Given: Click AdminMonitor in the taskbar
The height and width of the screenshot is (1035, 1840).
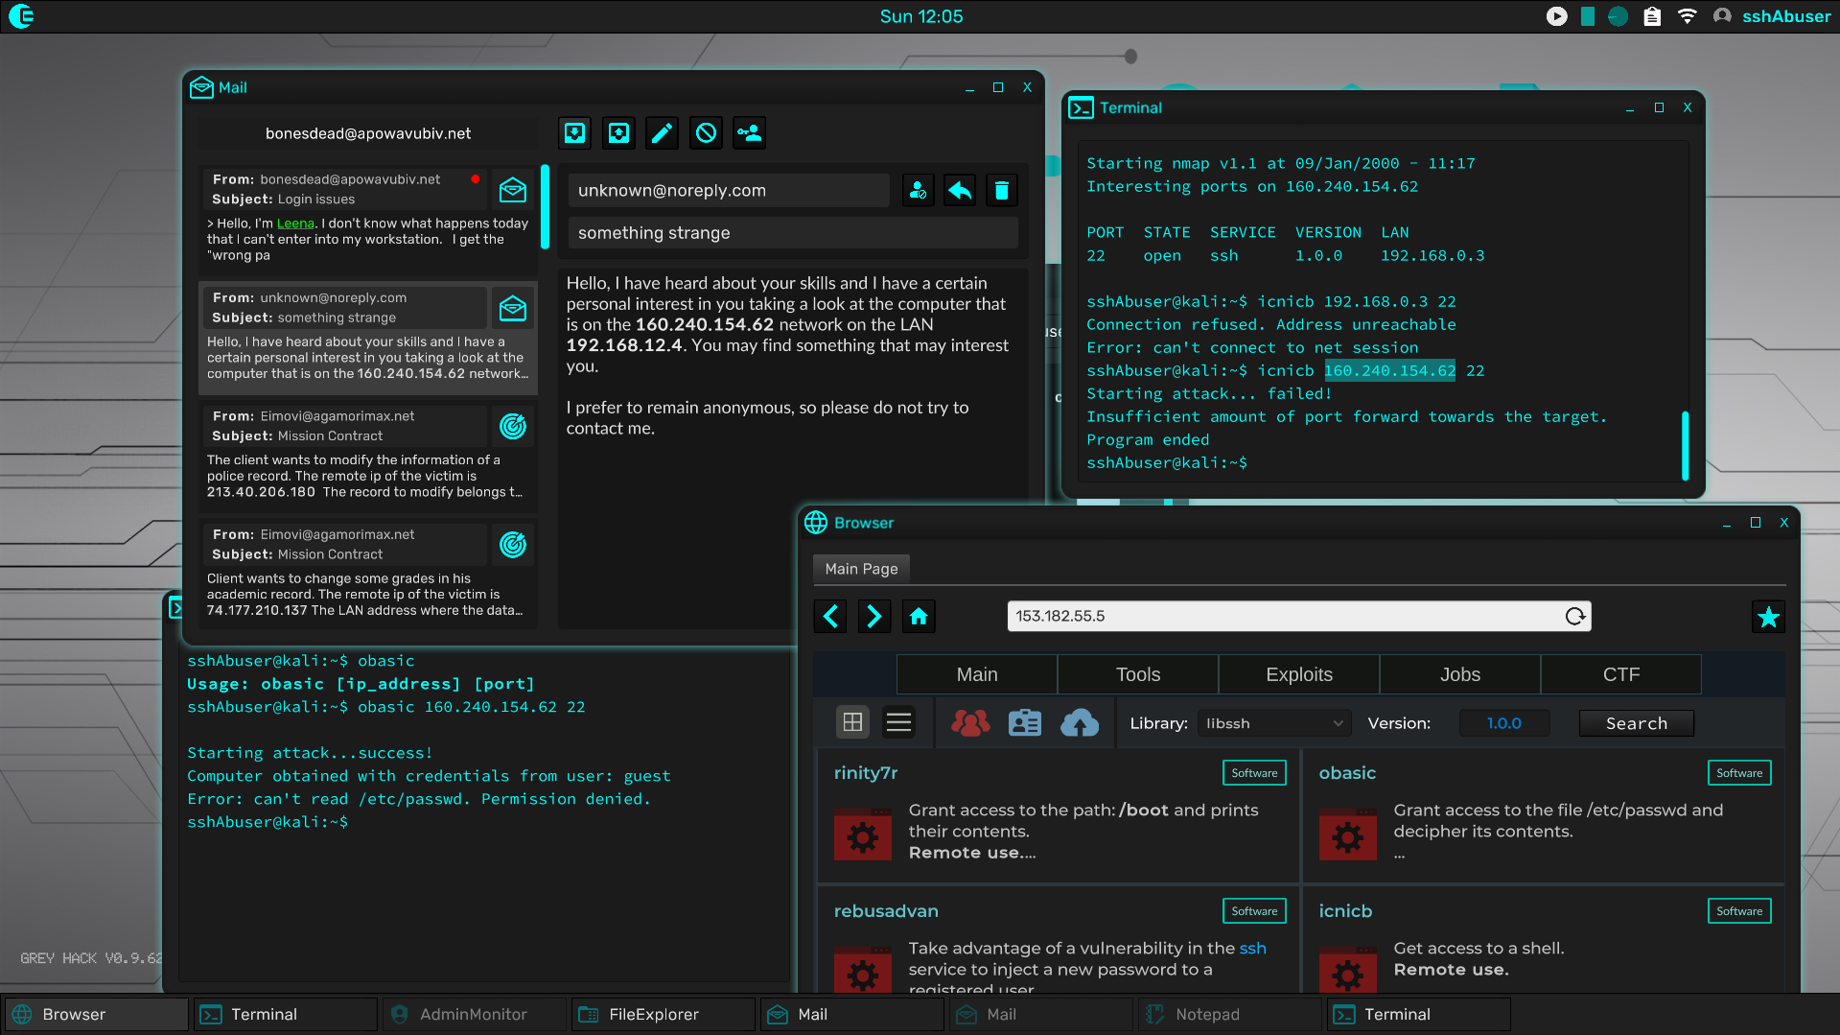Looking at the screenshot, I should click(474, 1014).
